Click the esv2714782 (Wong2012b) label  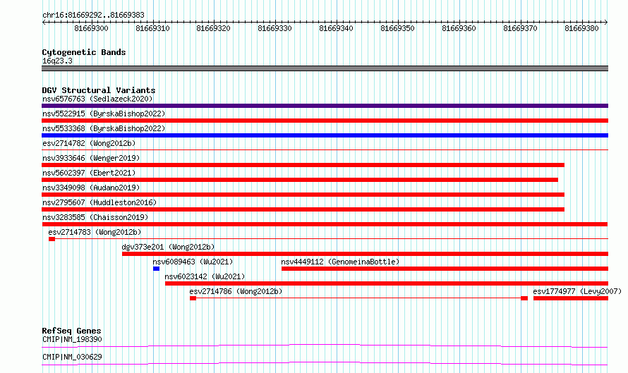(x=89, y=143)
